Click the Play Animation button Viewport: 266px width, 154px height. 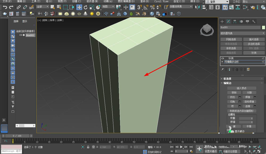[x=181, y=147]
